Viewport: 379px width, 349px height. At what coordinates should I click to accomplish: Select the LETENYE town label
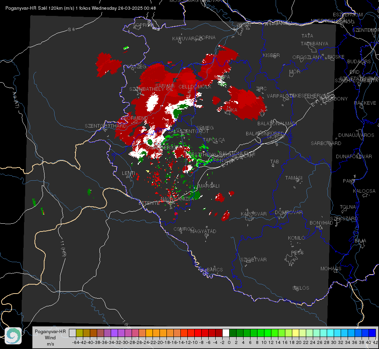click(x=149, y=203)
